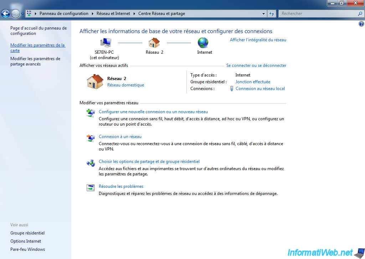
Task: Click the troubleshooting Résoudre icon
Action: (91, 188)
